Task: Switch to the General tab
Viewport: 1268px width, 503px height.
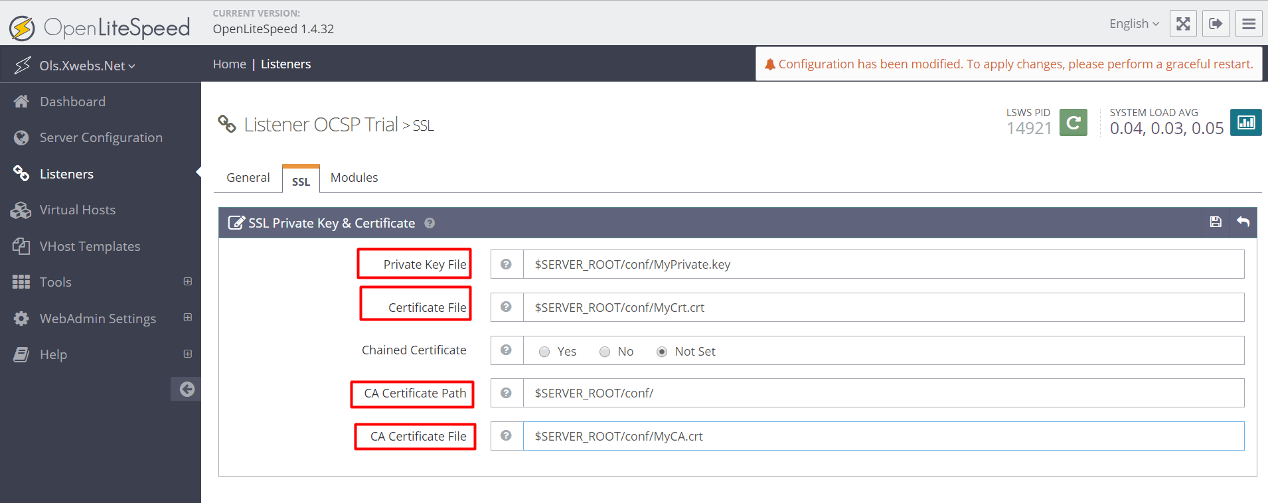Action: pyautogui.click(x=248, y=178)
